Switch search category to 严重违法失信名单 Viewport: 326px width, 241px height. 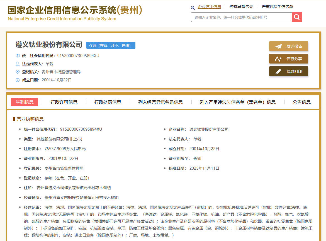coord(277,7)
